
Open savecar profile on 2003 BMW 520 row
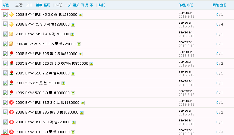[186, 71]
